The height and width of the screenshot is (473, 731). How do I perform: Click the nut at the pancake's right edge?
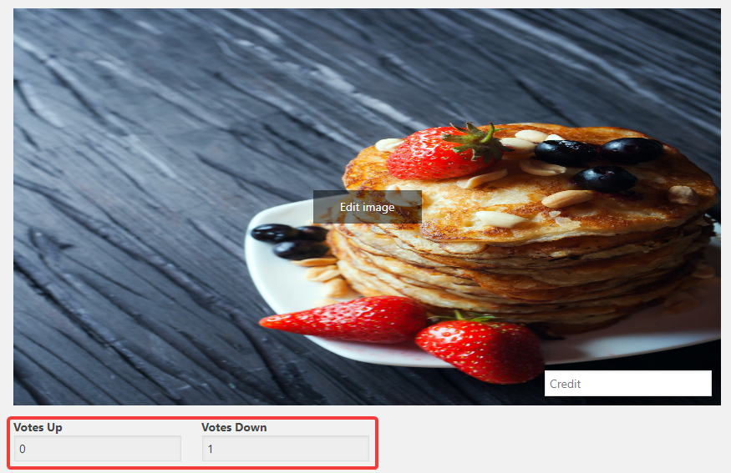[683, 194]
